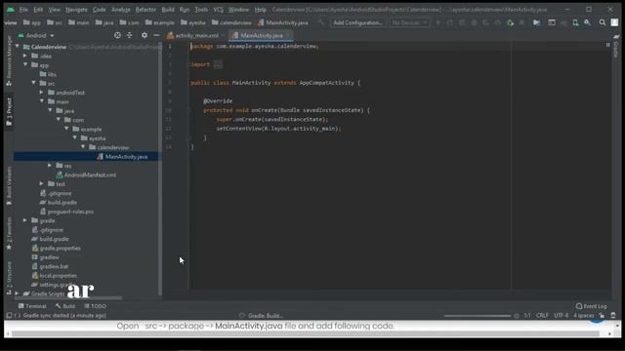The width and height of the screenshot is (625, 351).
Task: Switch to activity_main.xml tab
Action: point(194,35)
